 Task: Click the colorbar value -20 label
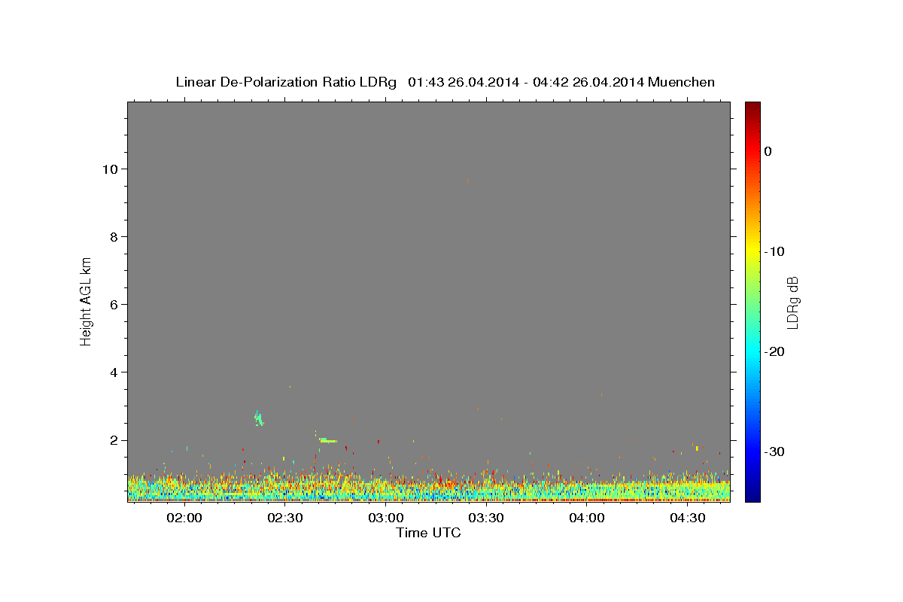pyautogui.click(x=774, y=351)
